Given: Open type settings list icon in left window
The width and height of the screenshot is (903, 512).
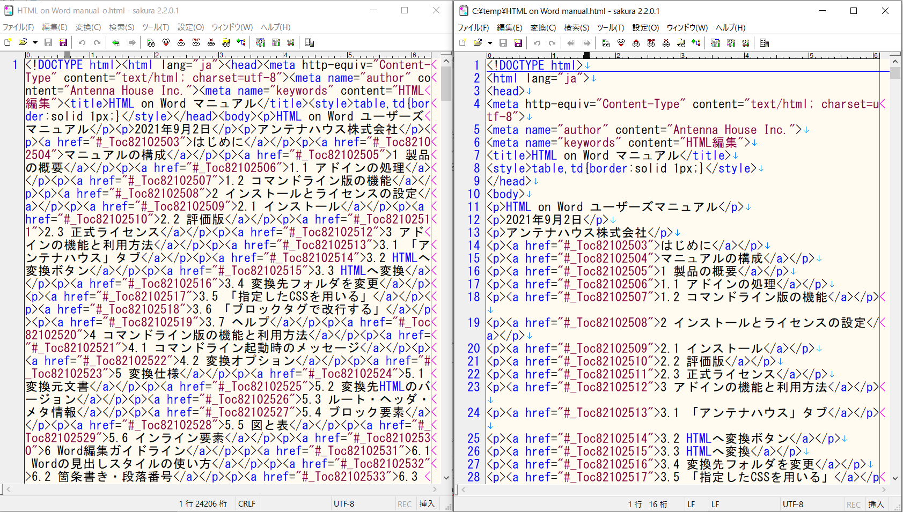Looking at the screenshot, I should (x=260, y=42).
